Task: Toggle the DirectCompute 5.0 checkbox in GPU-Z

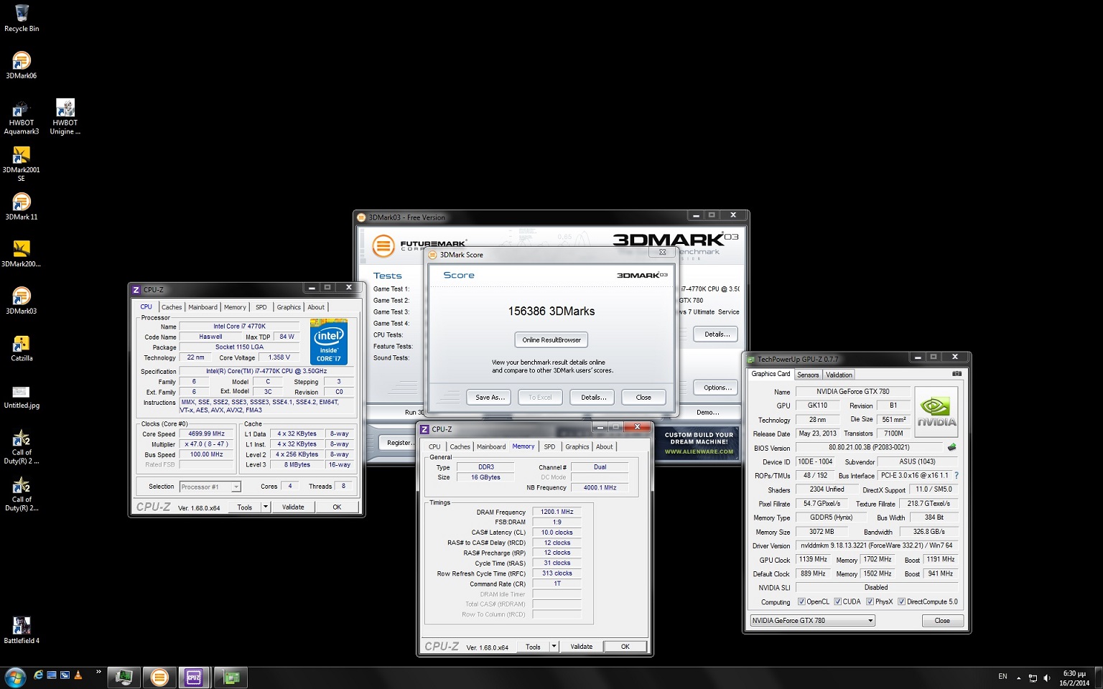Action: click(901, 601)
